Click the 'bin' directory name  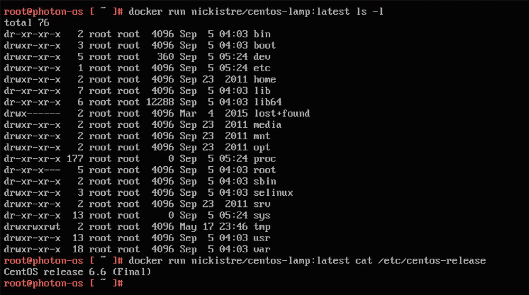pyautogui.click(x=262, y=34)
